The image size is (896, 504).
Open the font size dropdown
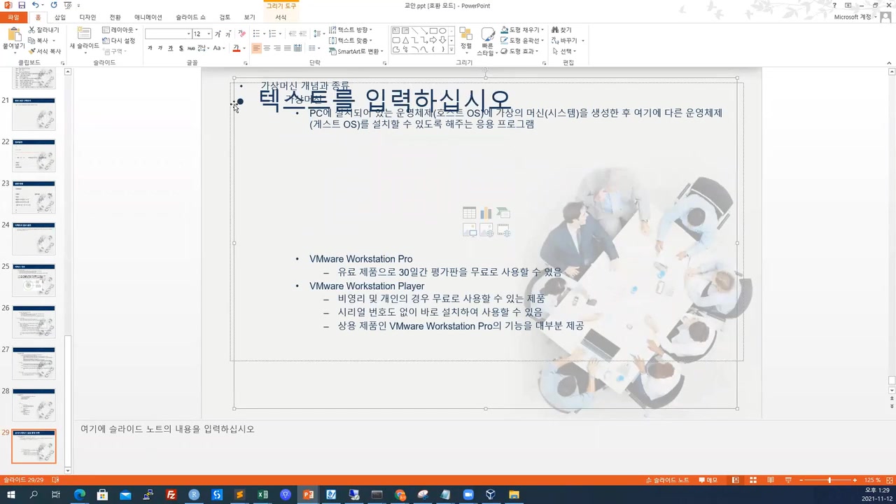coord(209,34)
